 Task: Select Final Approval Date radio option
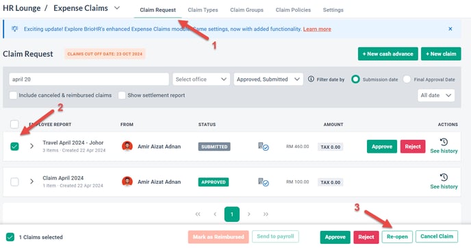pos(407,79)
